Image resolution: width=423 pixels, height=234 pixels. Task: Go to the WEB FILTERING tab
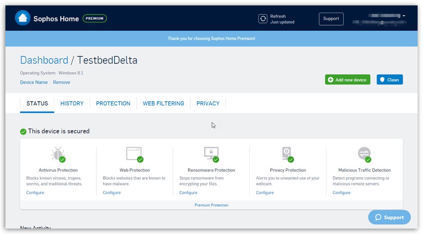click(x=163, y=103)
